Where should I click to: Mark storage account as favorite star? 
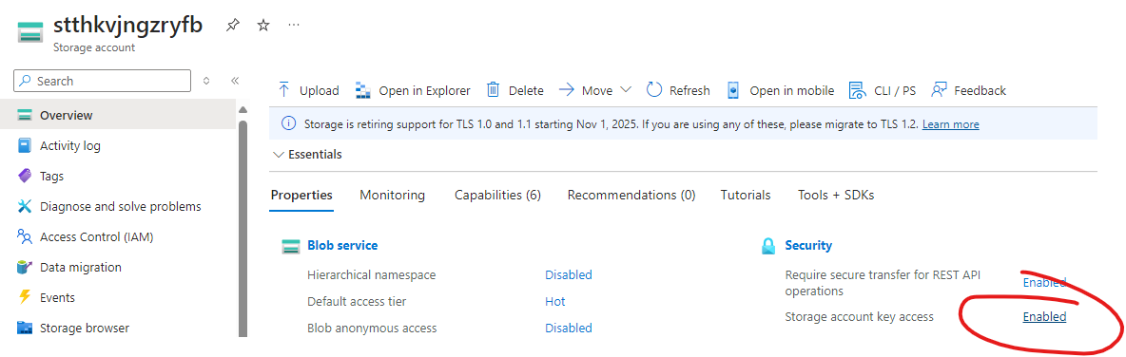pos(263,25)
